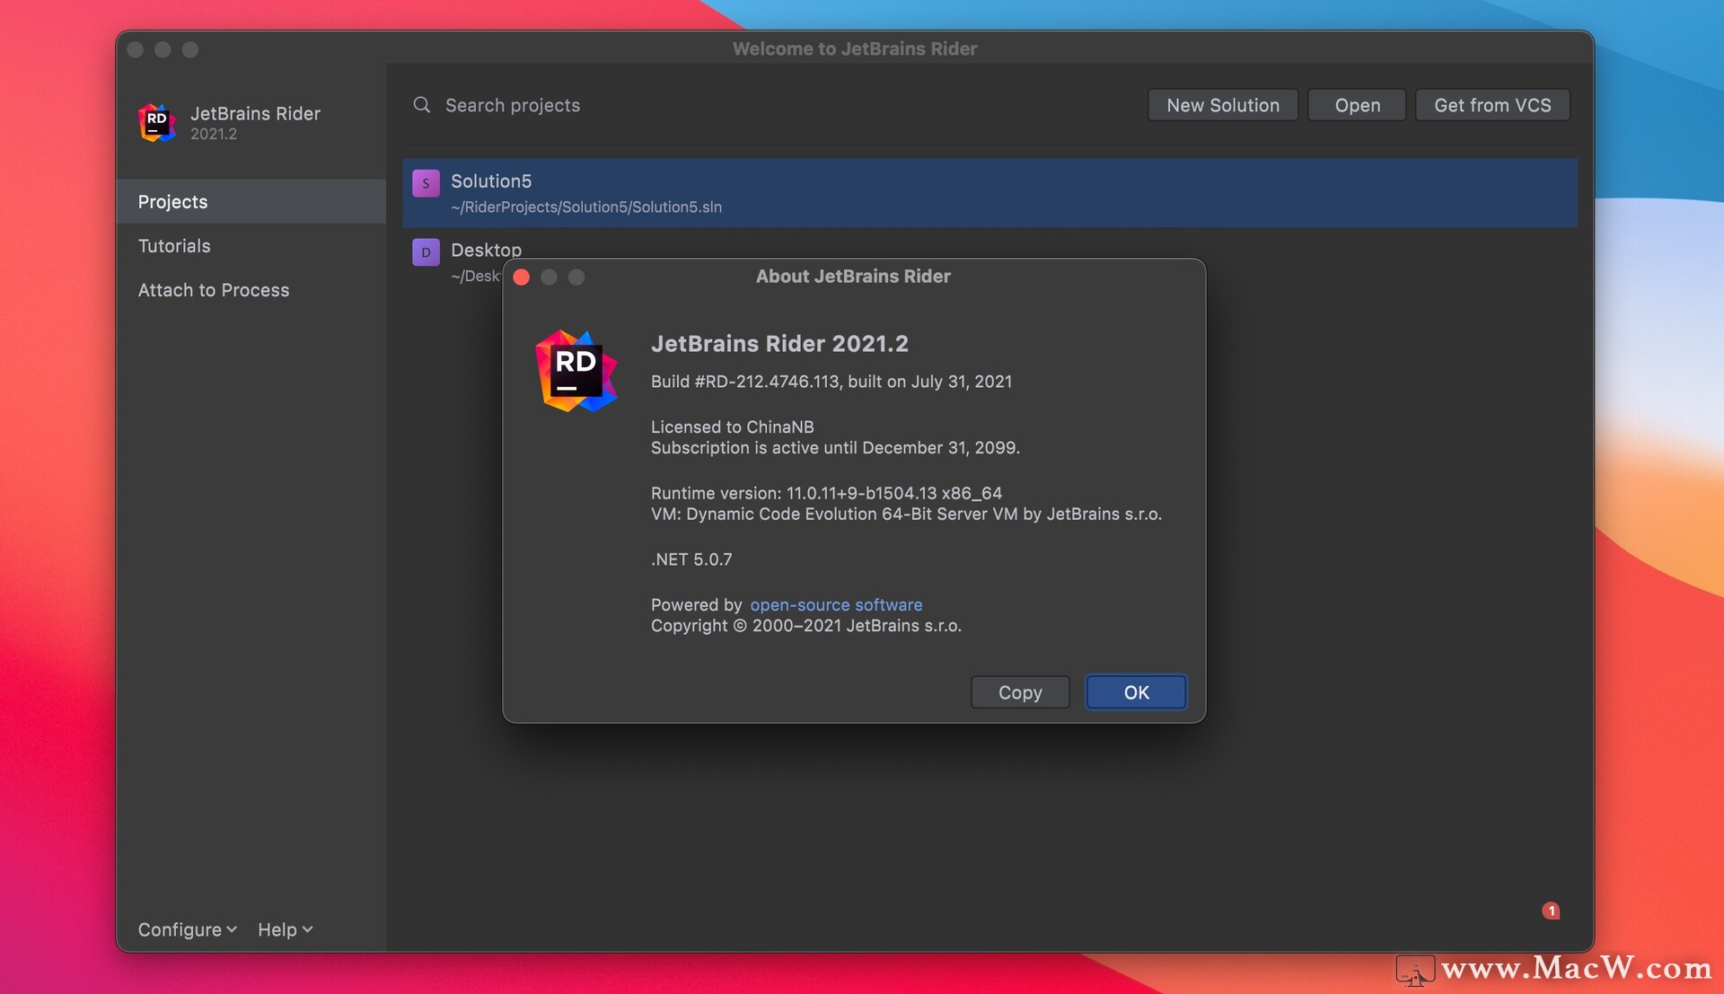1724x994 pixels.
Task: Expand the Help dropdown
Action: [285, 929]
